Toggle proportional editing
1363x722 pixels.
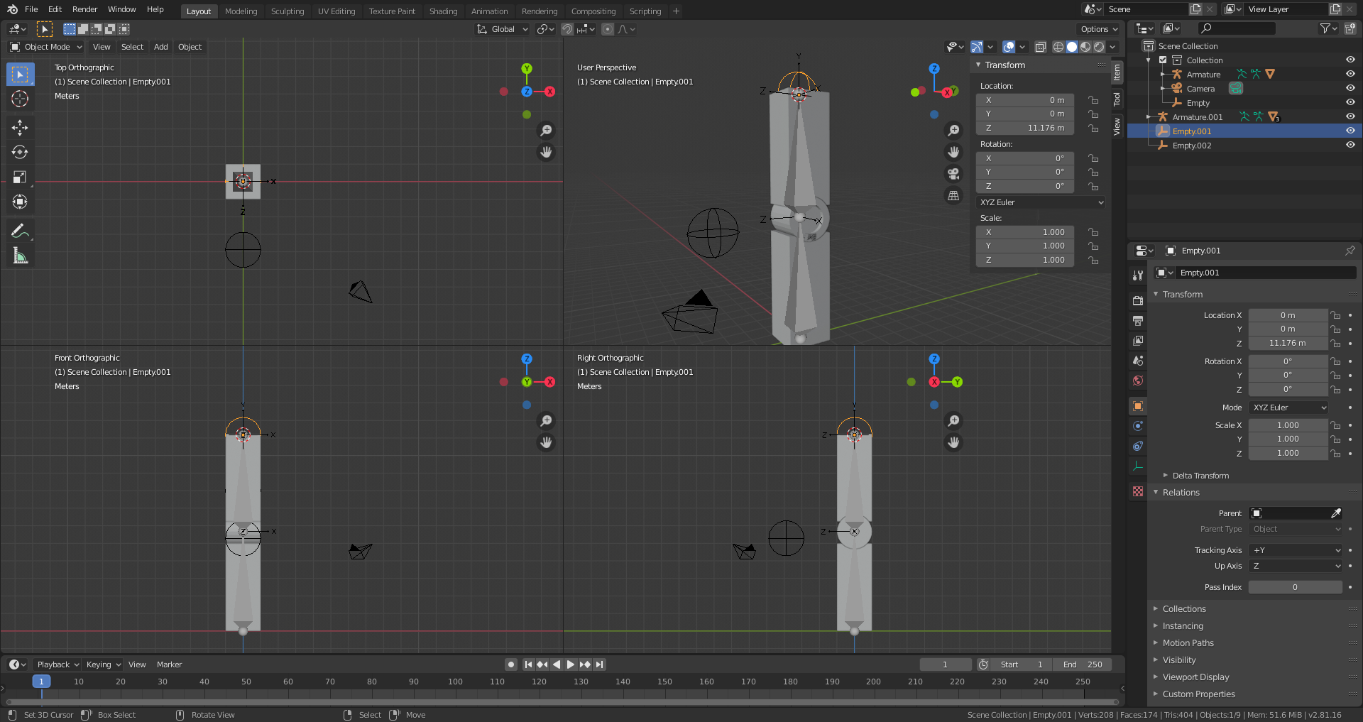(607, 29)
